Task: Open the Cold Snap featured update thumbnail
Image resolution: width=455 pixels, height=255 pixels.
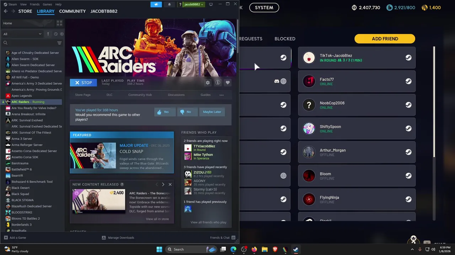Action: tap(93, 155)
